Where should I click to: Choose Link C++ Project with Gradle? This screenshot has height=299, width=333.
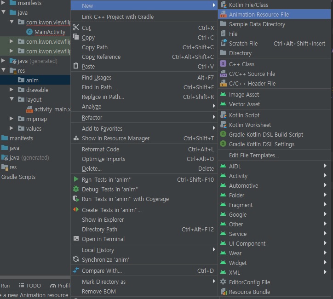[x=144, y=17]
